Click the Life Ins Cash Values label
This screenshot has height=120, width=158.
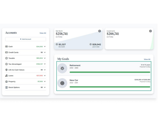(x=16, y=70)
